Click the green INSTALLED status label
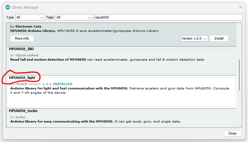The height and width of the screenshot is (142, 248). pyautogui.click(x=62, y=84)
